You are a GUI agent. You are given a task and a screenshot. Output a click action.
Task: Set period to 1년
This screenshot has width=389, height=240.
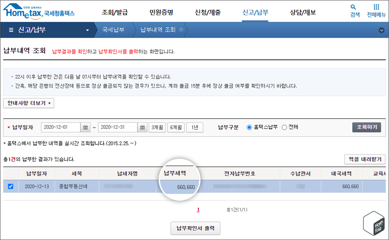[195, 127]
